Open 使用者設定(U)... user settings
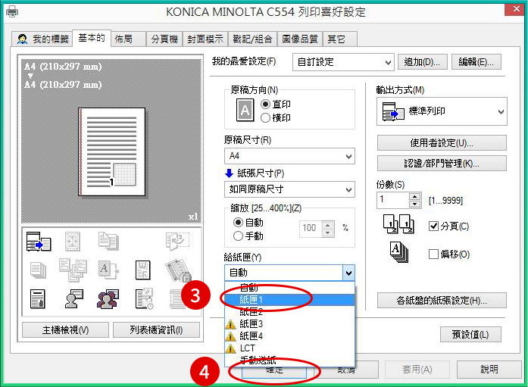 click(x=442, y=143)
